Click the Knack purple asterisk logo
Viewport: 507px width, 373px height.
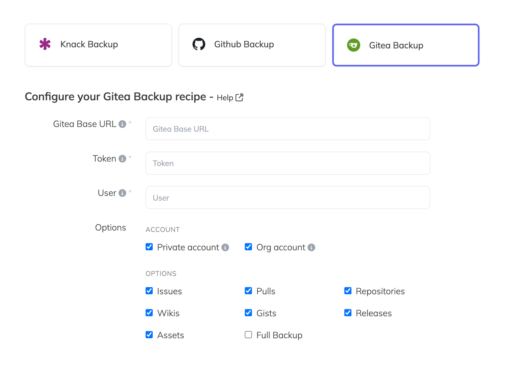(x=45, y=44)
